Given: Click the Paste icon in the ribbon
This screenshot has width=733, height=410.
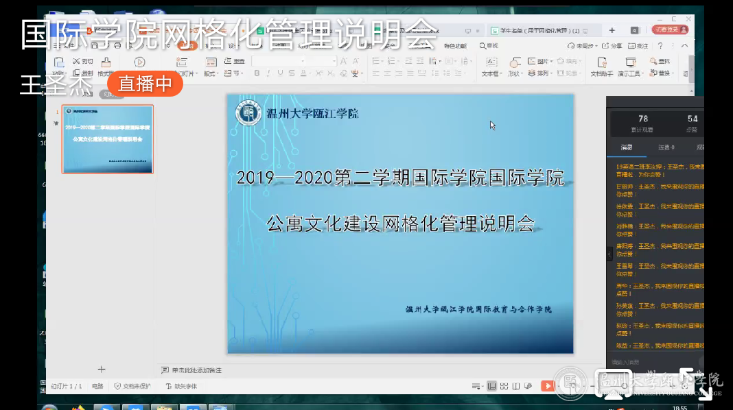Looking at the screenshot, I should click(x=59, y=62).
